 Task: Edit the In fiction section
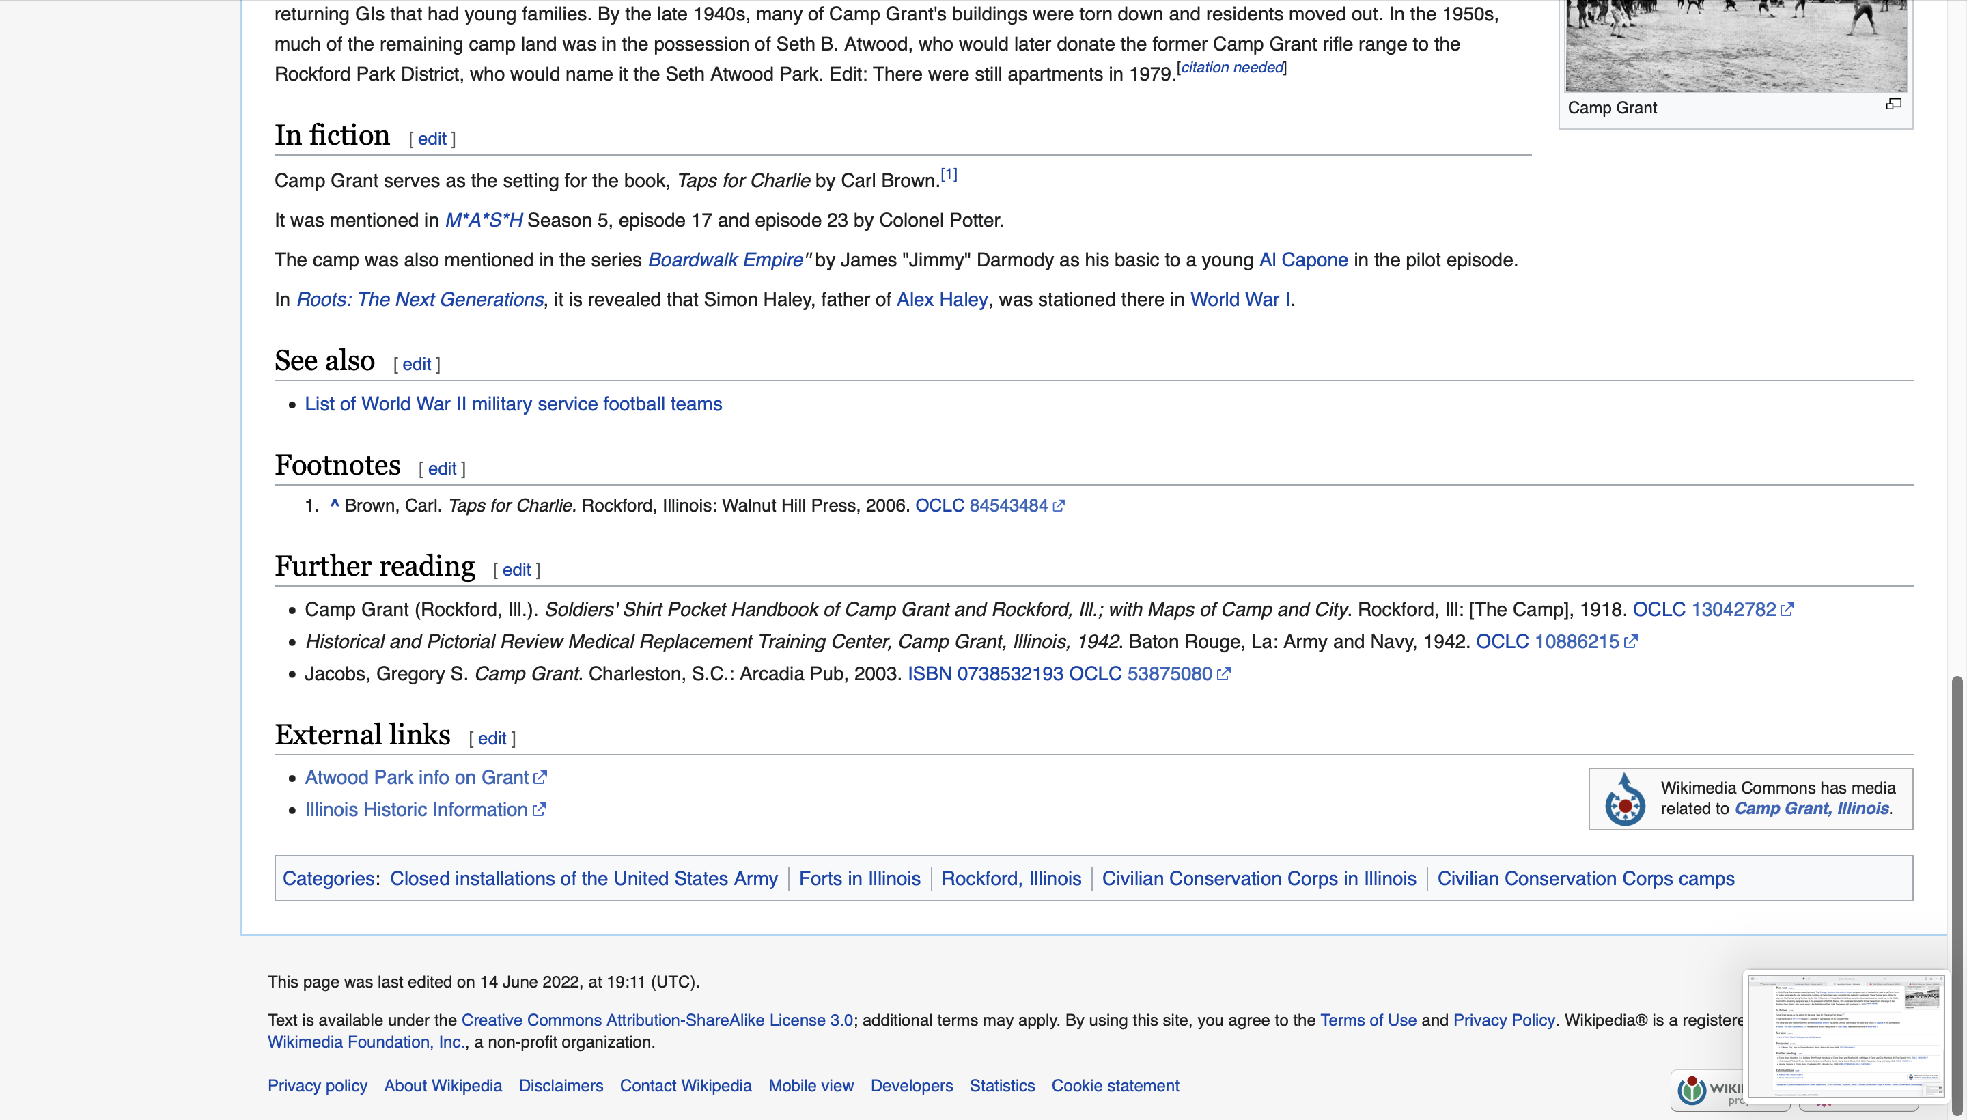[432, 139]
